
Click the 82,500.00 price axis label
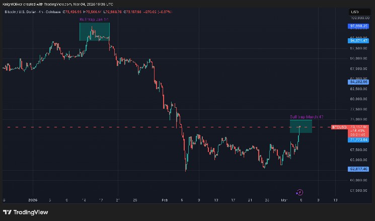358,89
